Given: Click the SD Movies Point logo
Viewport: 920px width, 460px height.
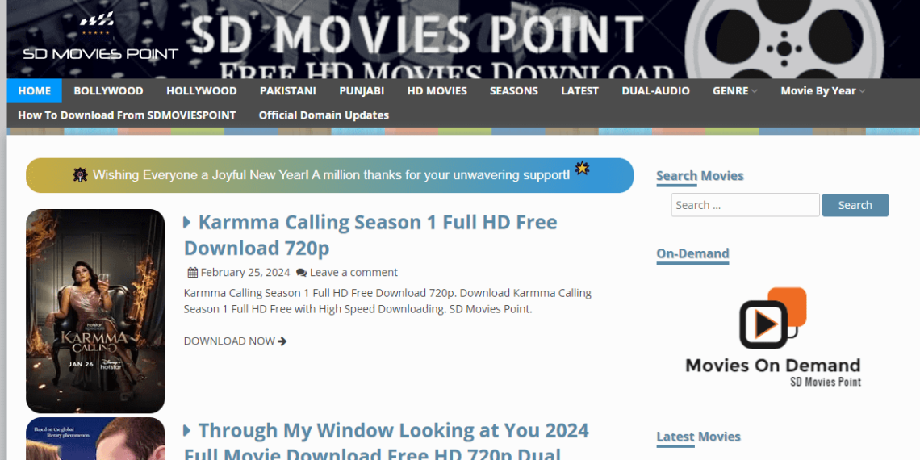Looking at the screenshot, I should [99, 38].
